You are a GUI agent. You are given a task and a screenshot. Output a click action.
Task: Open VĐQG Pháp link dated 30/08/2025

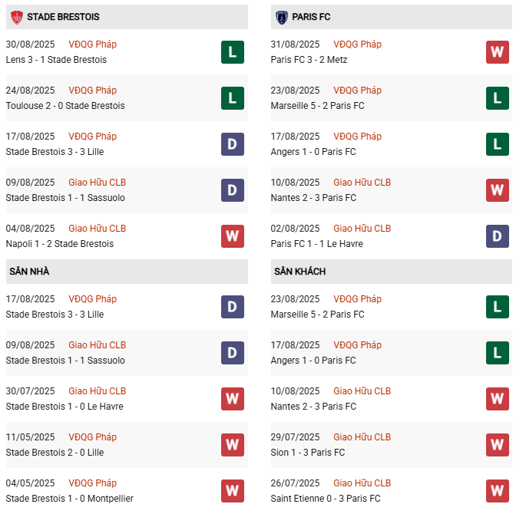(92, 44)
